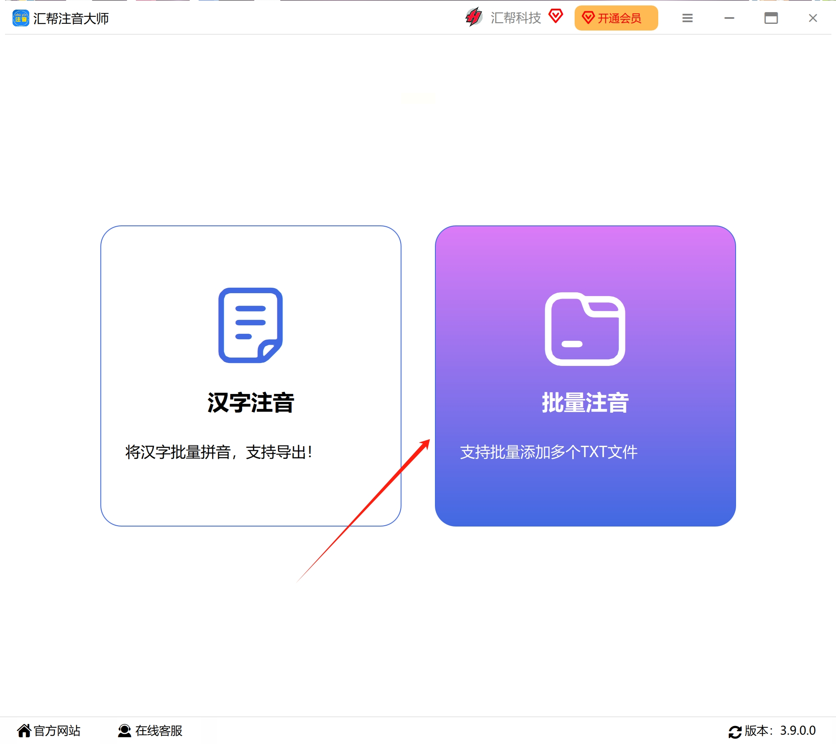Image resolution: width=836 pixels, height=744 pixels.
Task: Maximize the 汇帮注音大师 window
Action: click(x=771, y=18)
